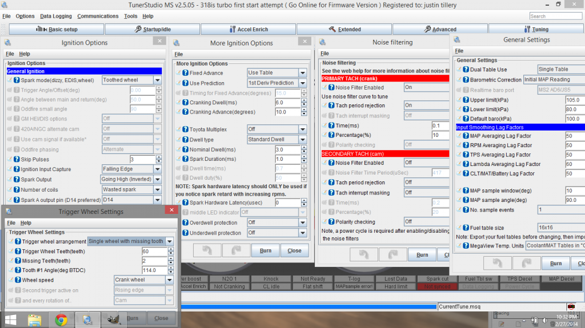The image size is (585, 328).
Task: Open help icon for Toyota Multiplex
Action: [x=185, y=129]
